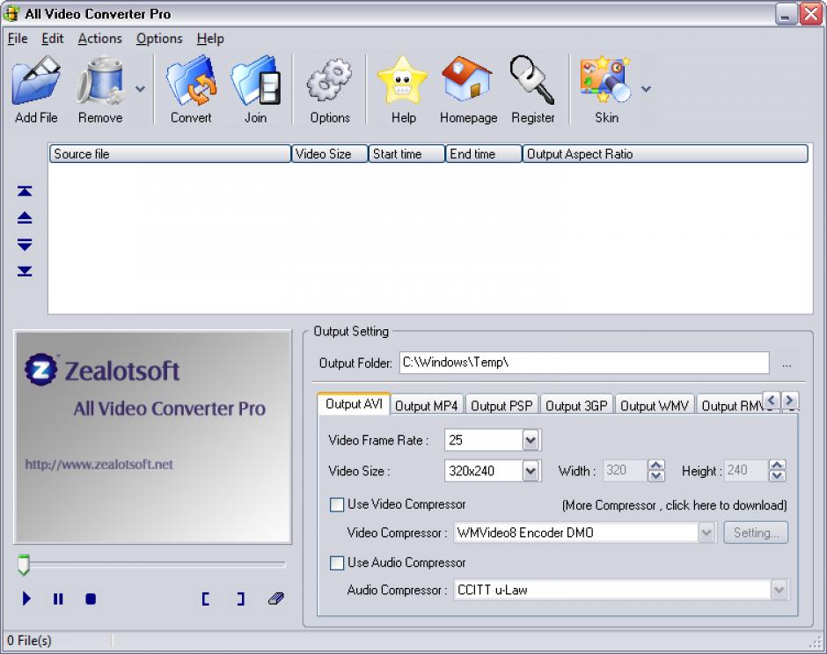Click the Help star icon
The width and height of the screenshot is (827, 654).
coord(403,81)
